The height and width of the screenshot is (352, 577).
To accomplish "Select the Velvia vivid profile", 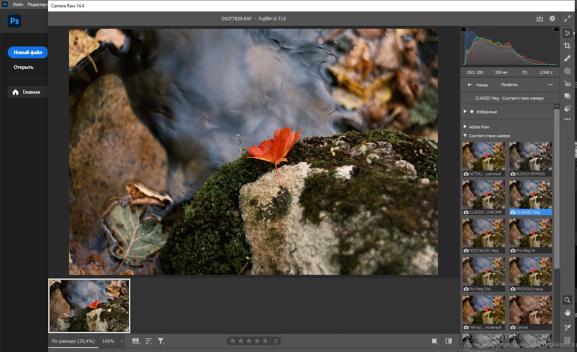I will pyautogui.click(x=484, y=313).
